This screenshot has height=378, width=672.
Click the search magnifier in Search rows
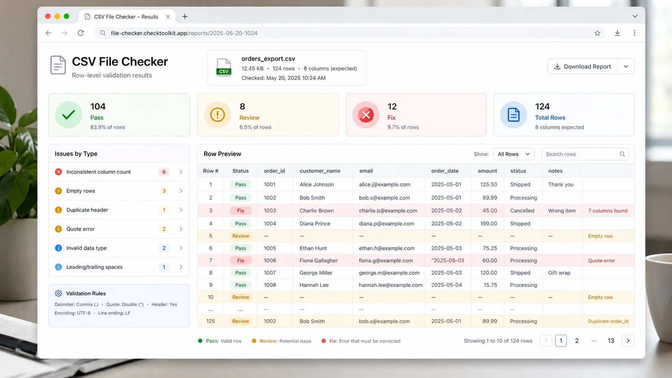[x=622, y=154]
